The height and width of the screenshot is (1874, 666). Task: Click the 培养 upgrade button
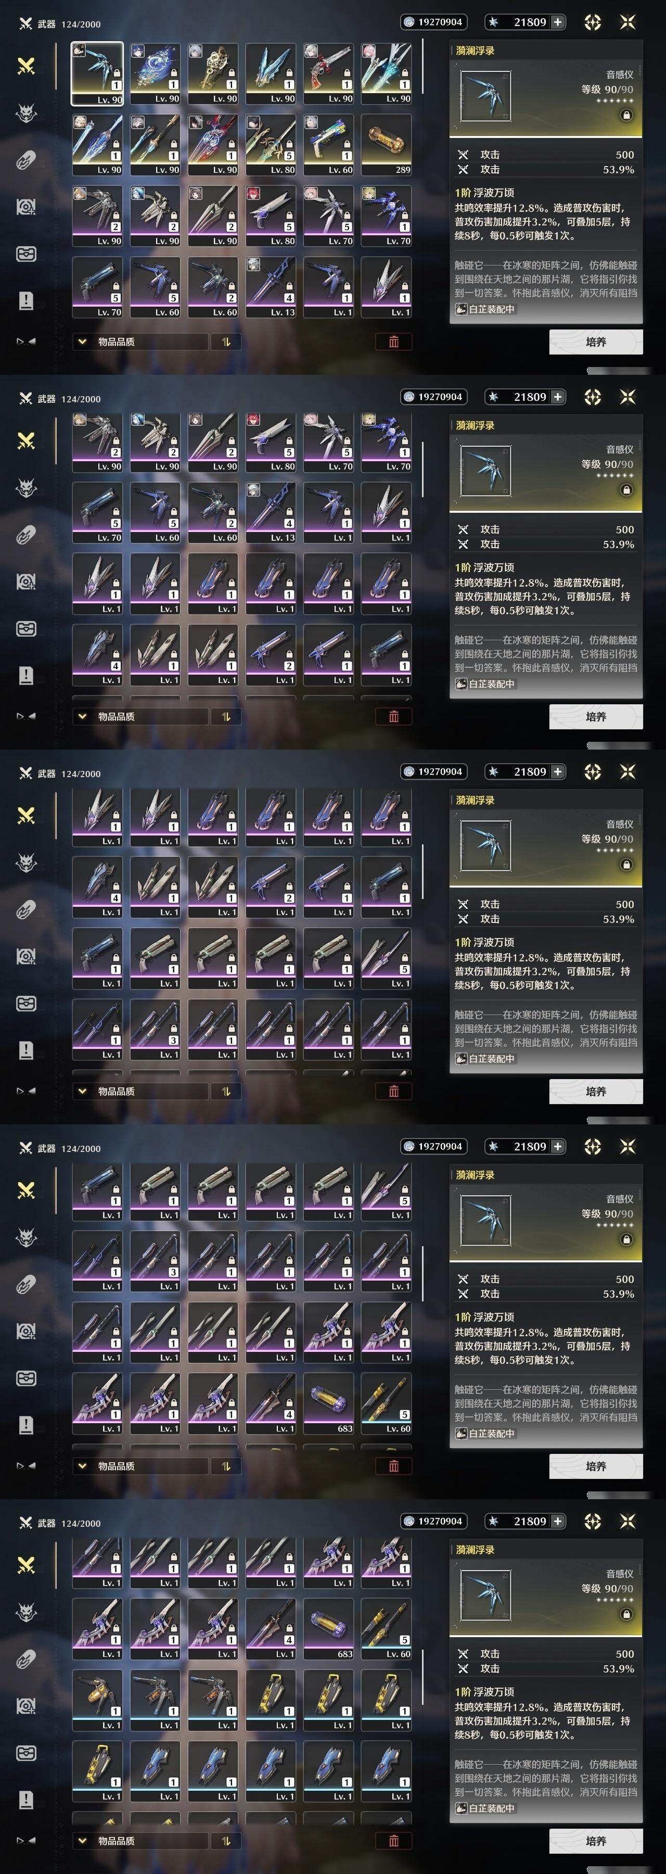tap(596, 341)
